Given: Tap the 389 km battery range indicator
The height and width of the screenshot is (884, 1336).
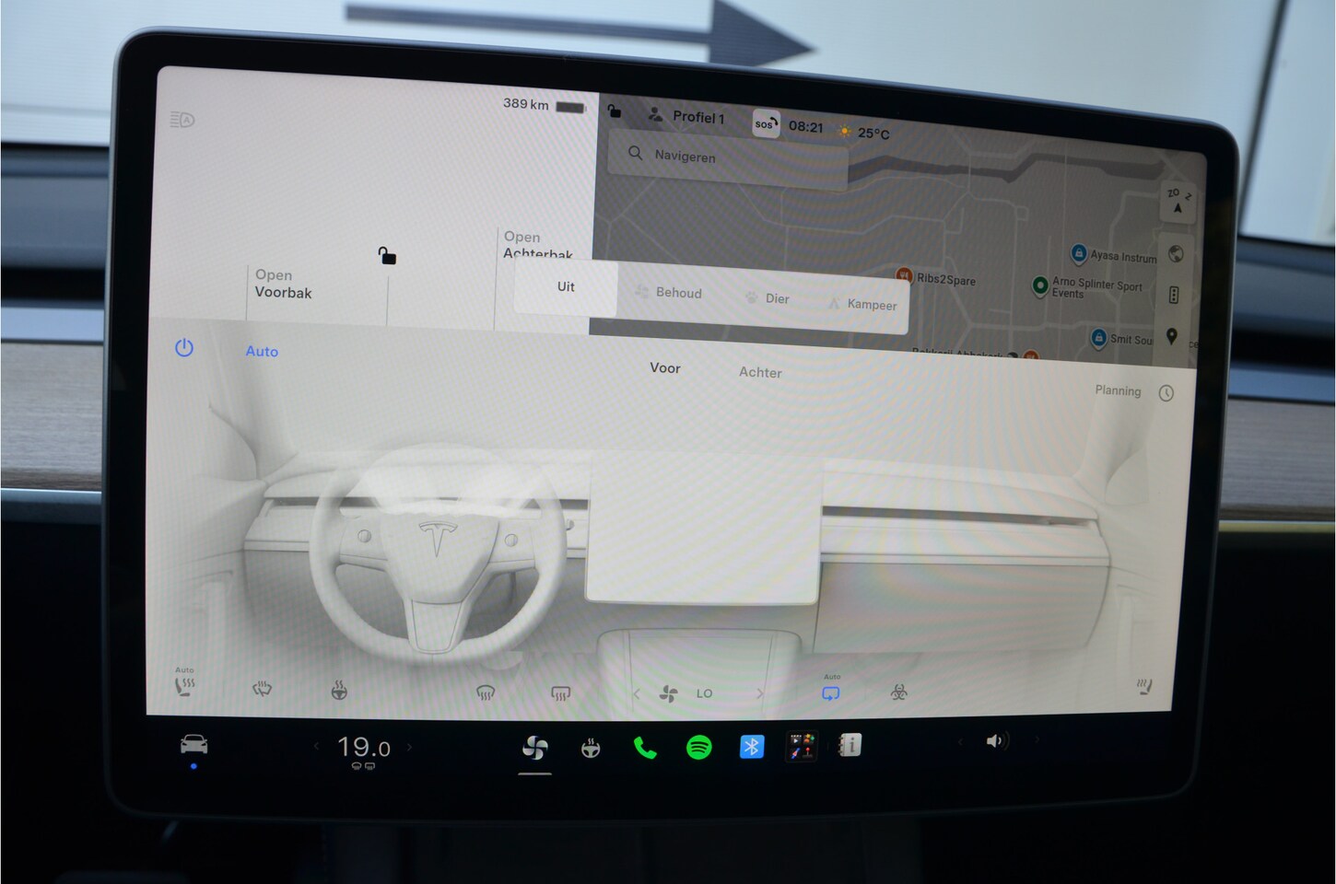Looking at the screenshot, I should (x=544, y=105).
